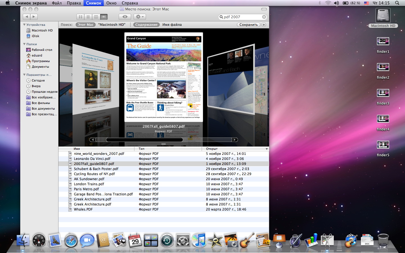This screenshot has width=405, height=253.
Task: Open iTunes from the Dock
Action: 199,241
